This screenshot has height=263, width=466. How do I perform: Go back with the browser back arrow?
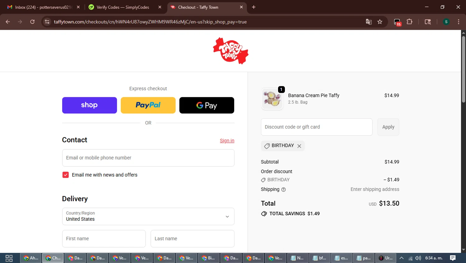pyautogui.click(x=8, y=22)
